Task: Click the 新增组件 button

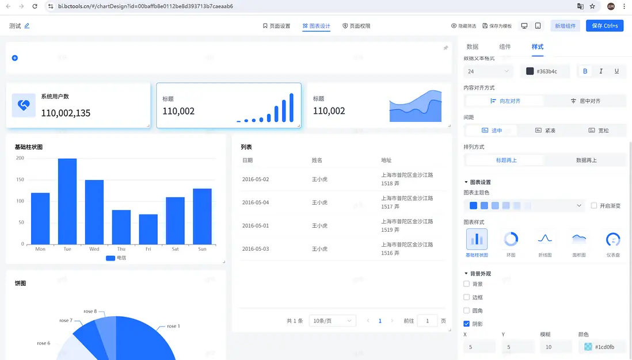Action: [x=565, y=26]
